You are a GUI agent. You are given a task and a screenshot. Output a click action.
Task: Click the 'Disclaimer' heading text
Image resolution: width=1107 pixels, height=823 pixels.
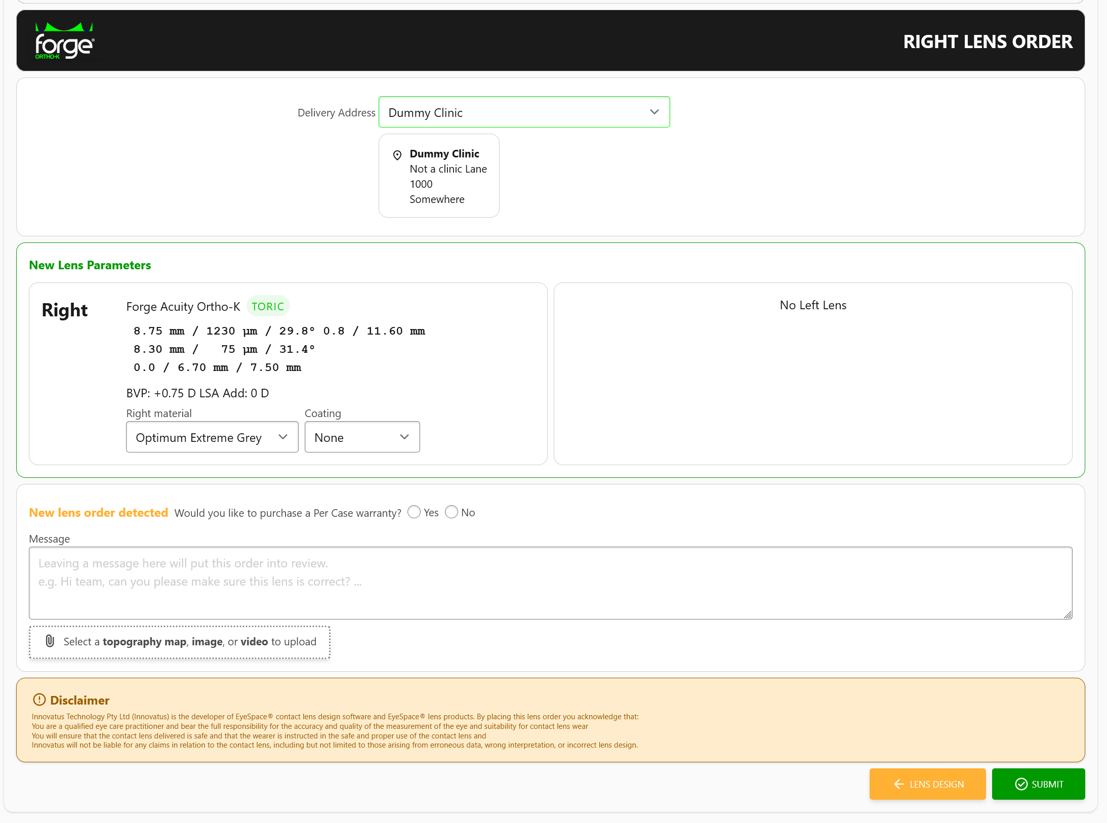point(79,700)
